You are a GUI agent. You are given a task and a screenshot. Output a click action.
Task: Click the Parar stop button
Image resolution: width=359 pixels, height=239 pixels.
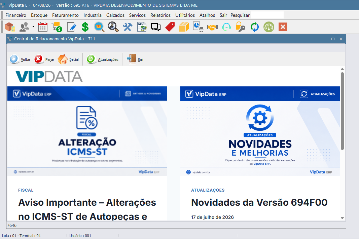44,59
